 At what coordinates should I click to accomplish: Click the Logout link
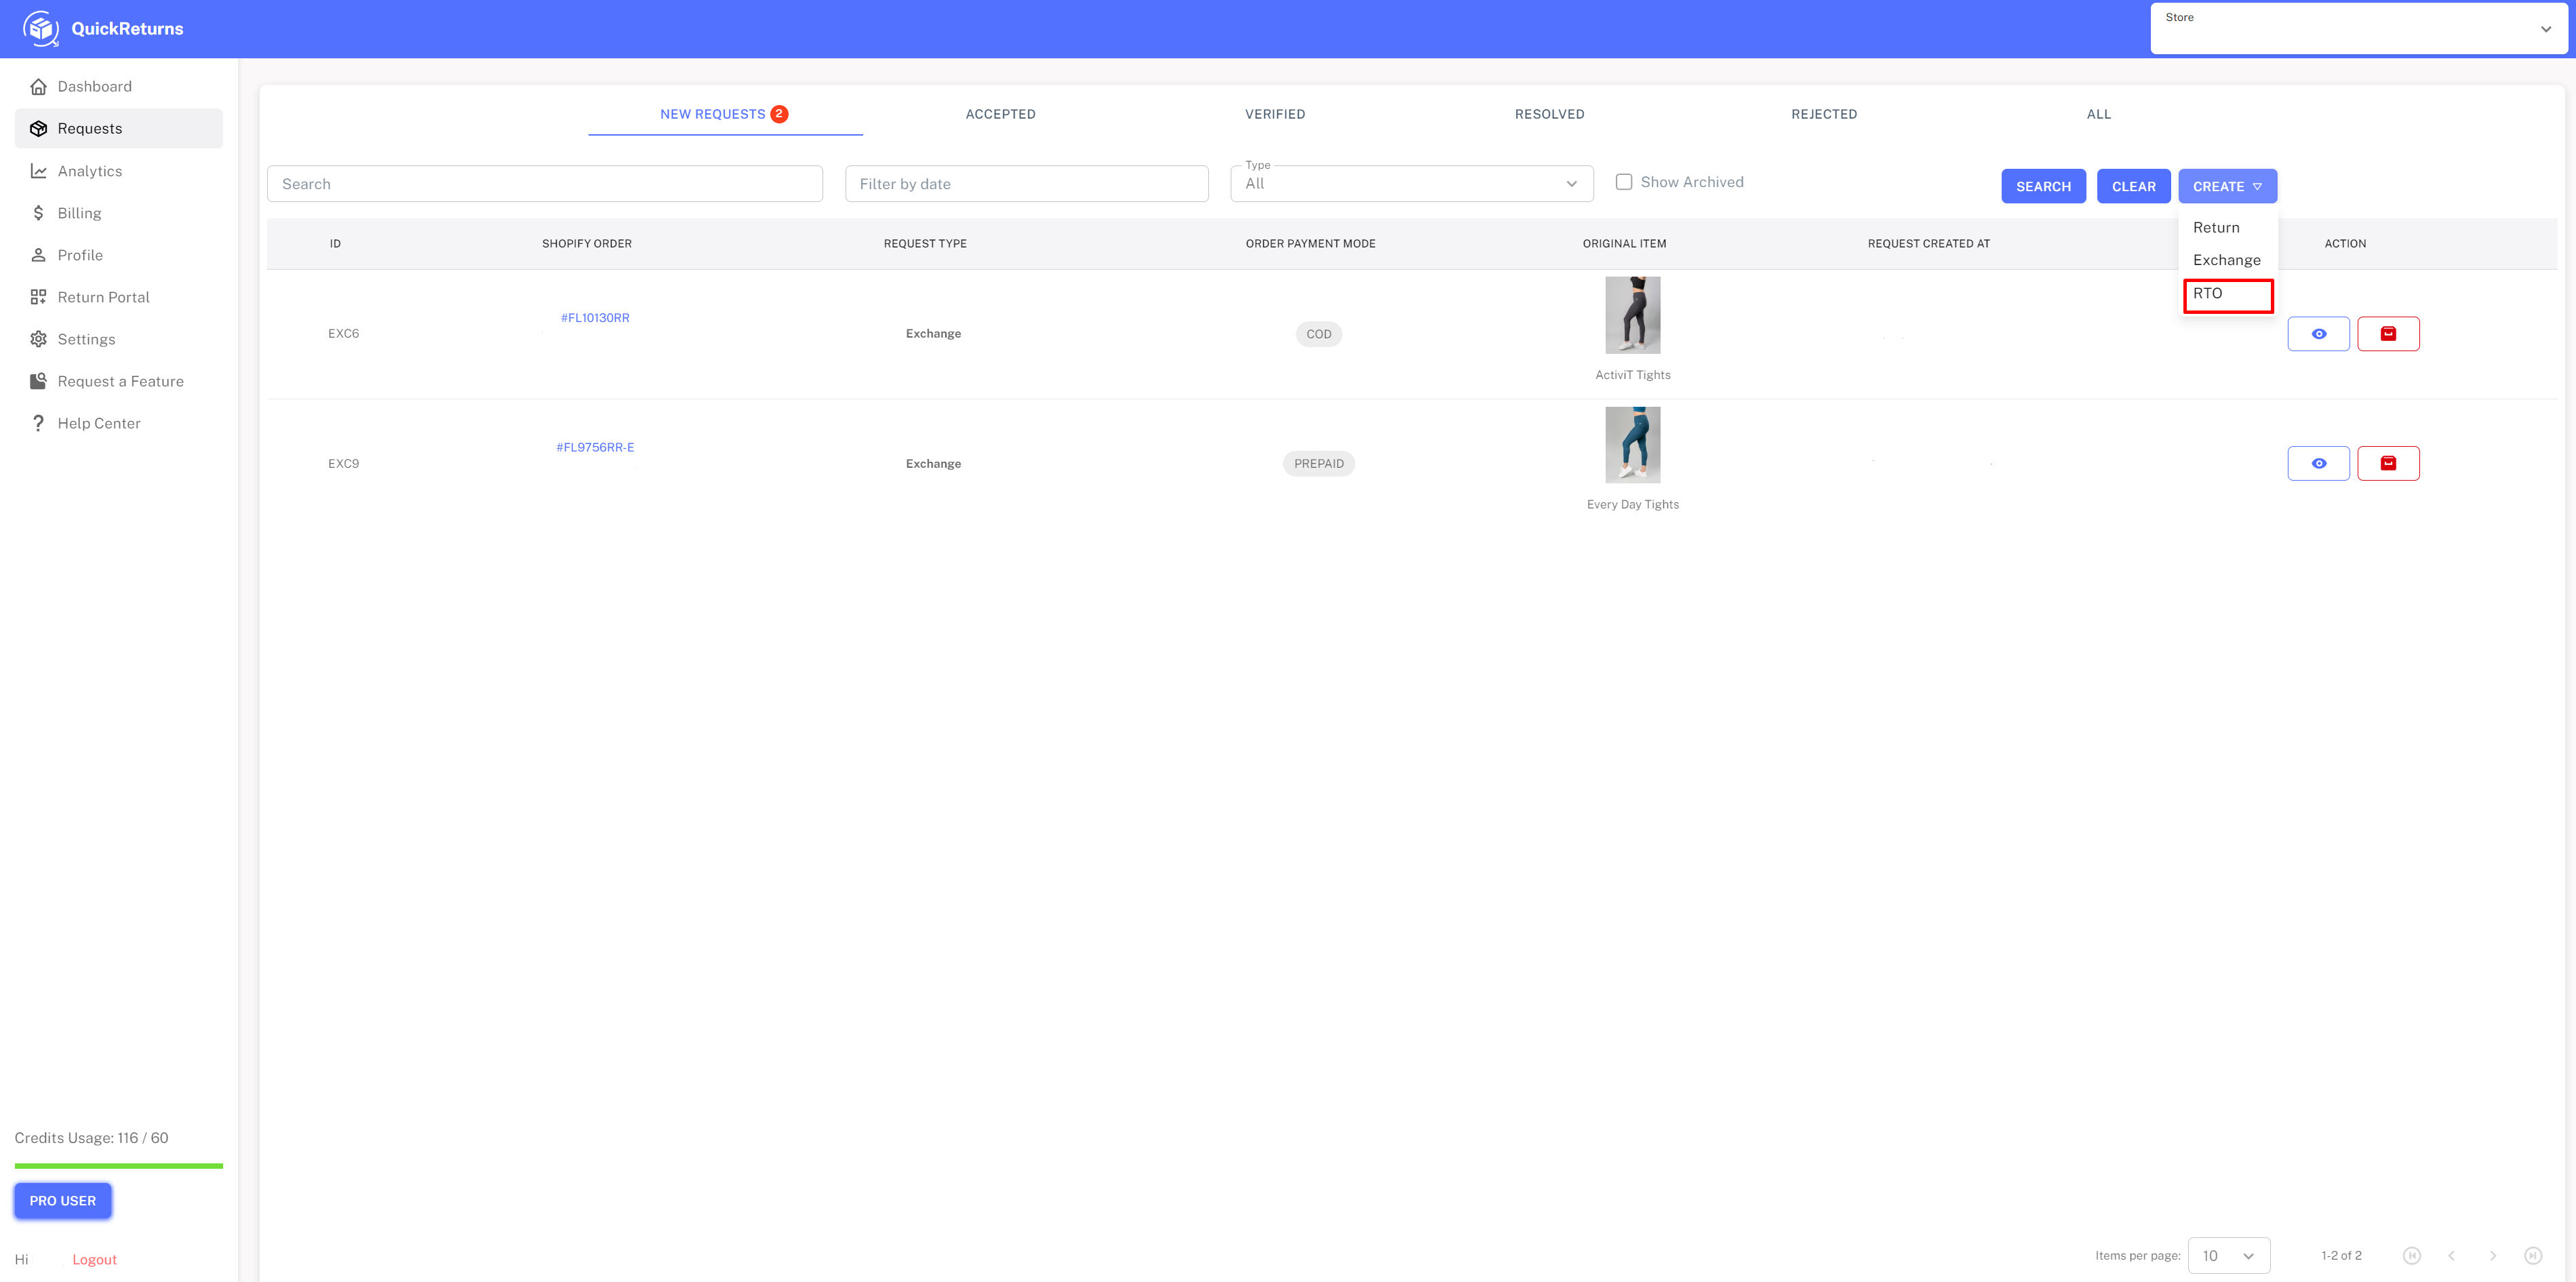pos(94,1260)
